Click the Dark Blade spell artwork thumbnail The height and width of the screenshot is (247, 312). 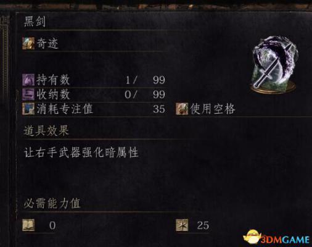(x=274, y=65)
